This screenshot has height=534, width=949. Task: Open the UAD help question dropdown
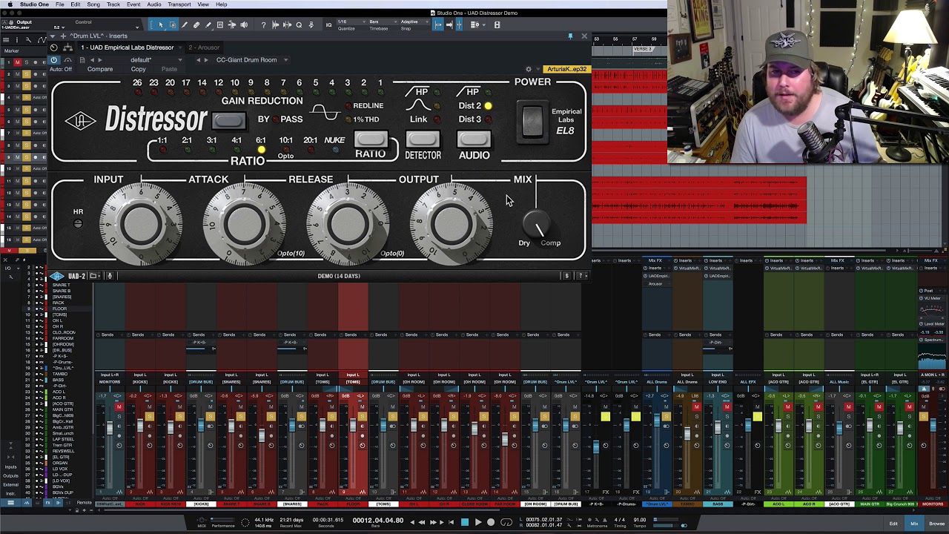581,276
